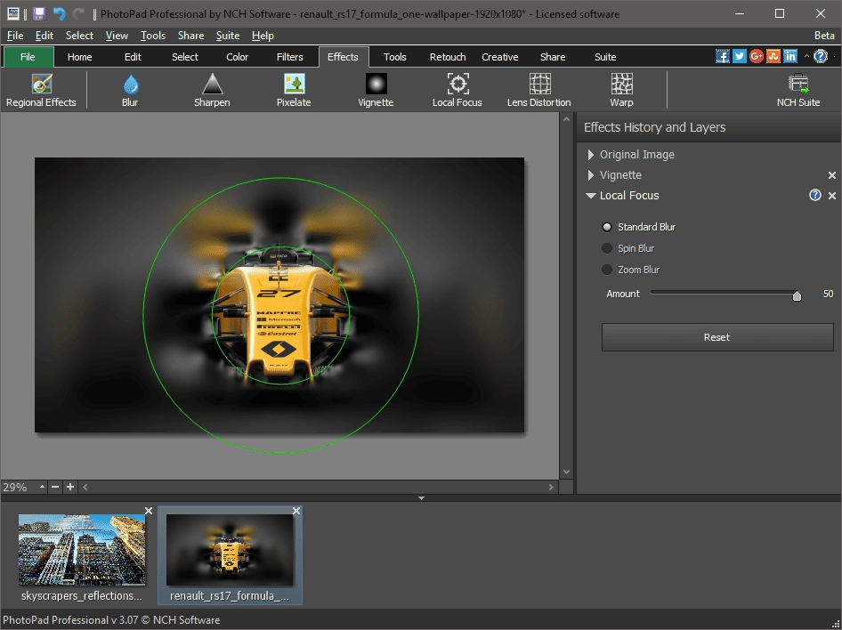Screen dimensions: 842x630
Task: Switch to the Home ribbon tab
Action: [x=79, y=57]
